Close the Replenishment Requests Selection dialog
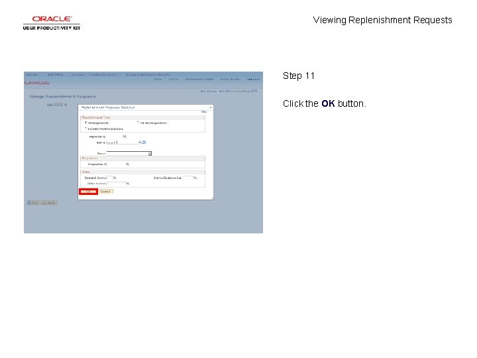 tap(210, 107)
